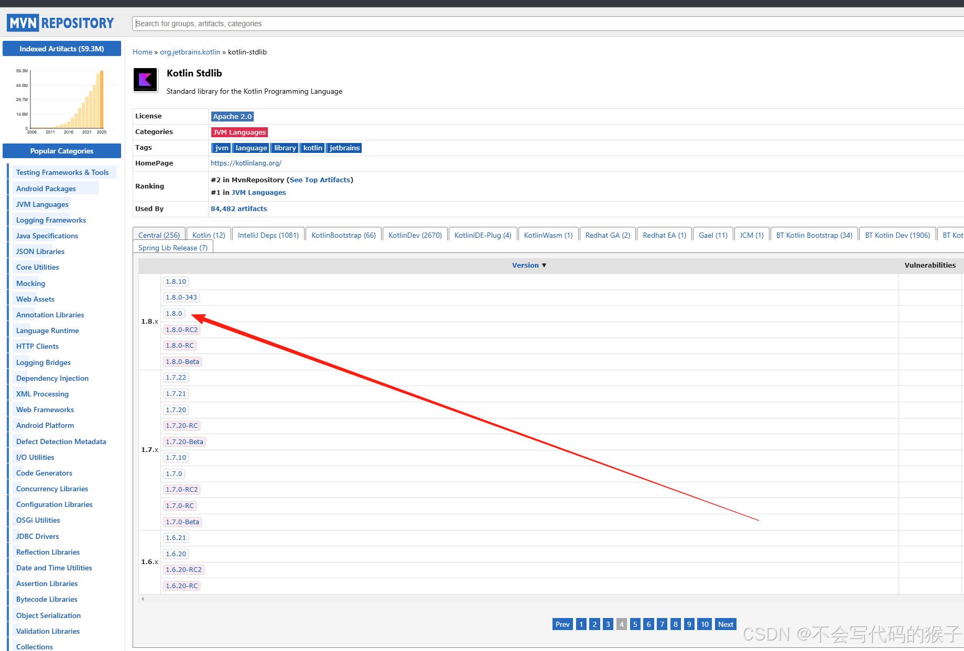Click the language tag
The height and width of the screenshot is (651, 964).
coord(251,148)
